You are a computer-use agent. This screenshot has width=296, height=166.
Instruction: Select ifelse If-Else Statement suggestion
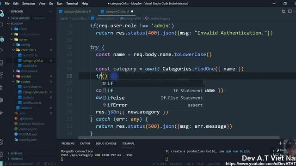[153, 98]
